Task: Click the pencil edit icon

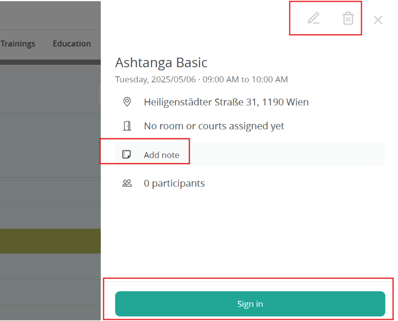Action: click(x=313, y=19)
